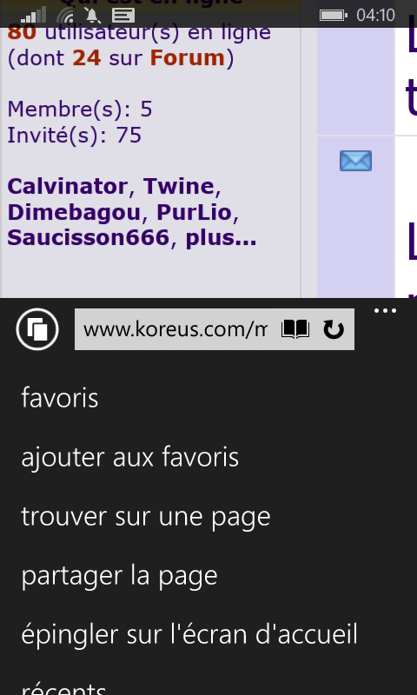This screenshot has height=695, width=417.
Task: Tap the battery indicator in status bar
Action: pos(334,16)
